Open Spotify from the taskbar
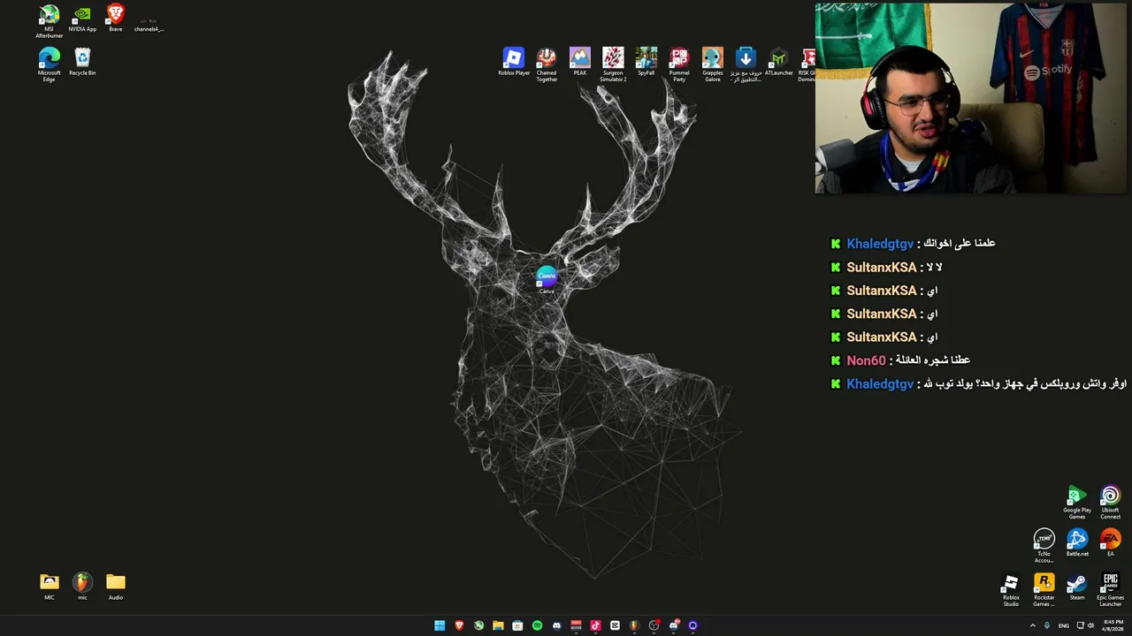Image resolution: width=1132 pixels, height=636 pixels. point(537,625)
